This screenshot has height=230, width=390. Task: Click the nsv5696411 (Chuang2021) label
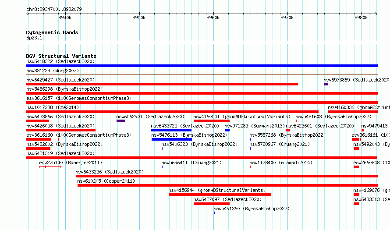(191, 163)
